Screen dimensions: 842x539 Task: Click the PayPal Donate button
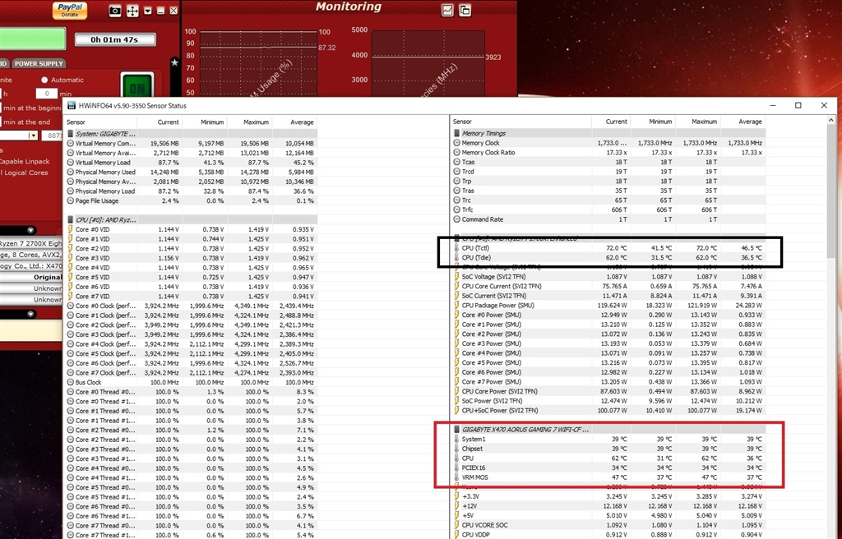pyautogui.click(x=70, y=10)
